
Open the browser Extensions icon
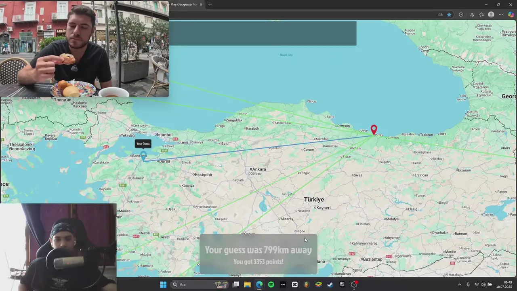point(461,15)
